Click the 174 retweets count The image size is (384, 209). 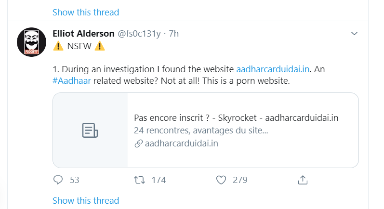[x=159, y=180]
